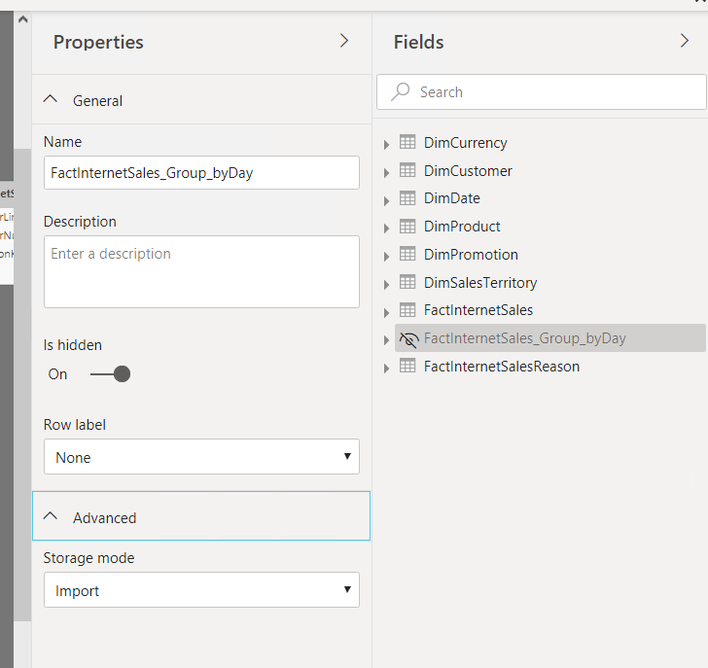Open the Row label dropdown
708x668 pixels.
[x=201, y=457]
